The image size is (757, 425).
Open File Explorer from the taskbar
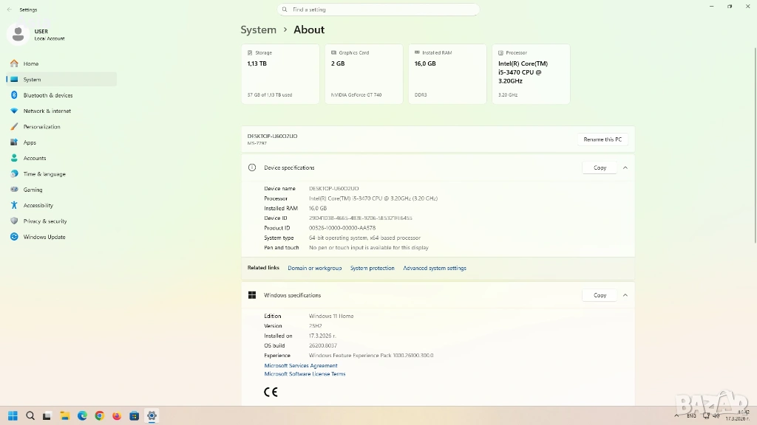click(65, 415)
